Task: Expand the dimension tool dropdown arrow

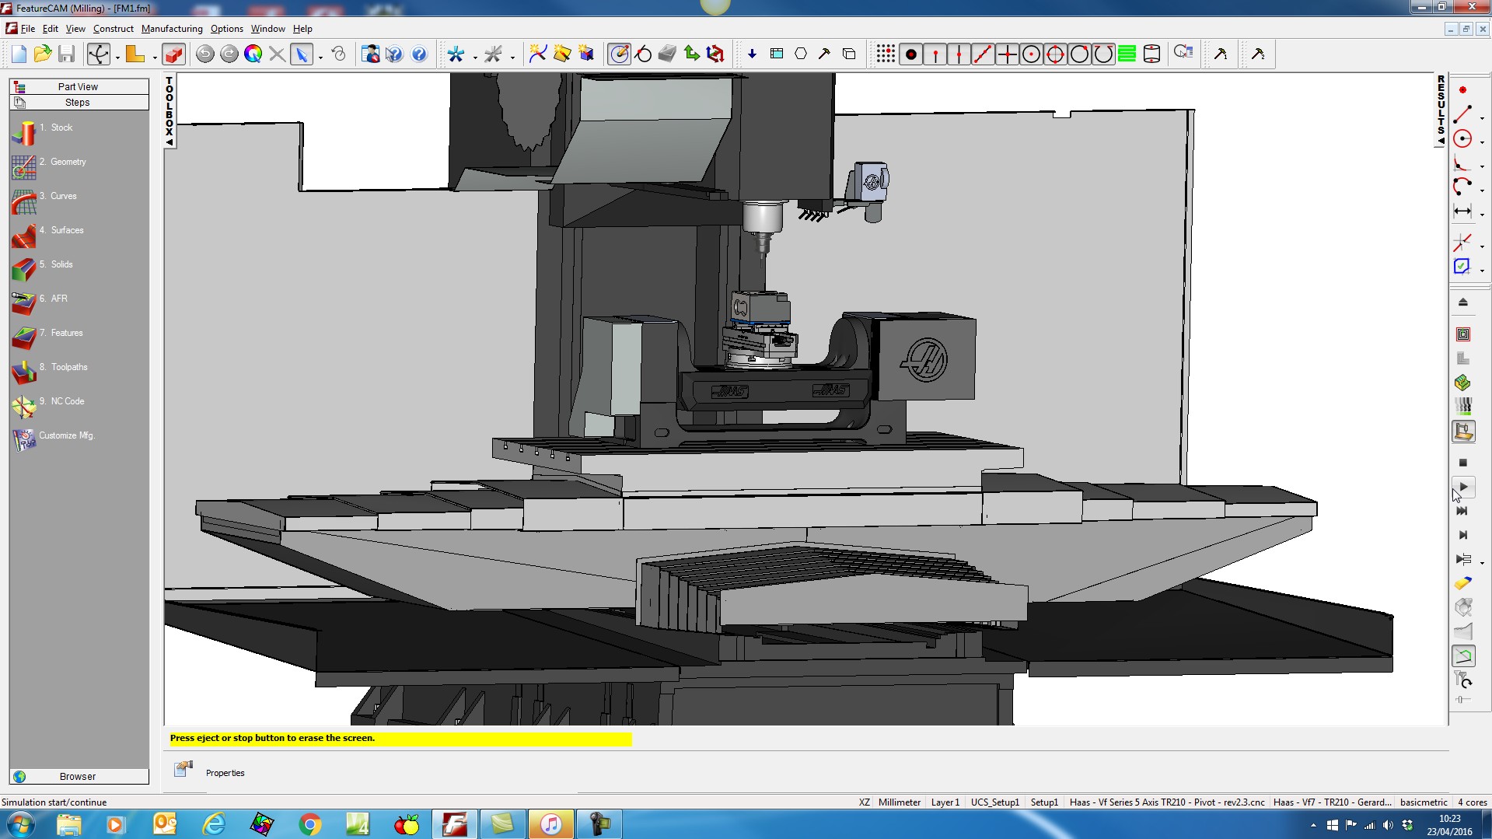Action: coord(1483,215)
